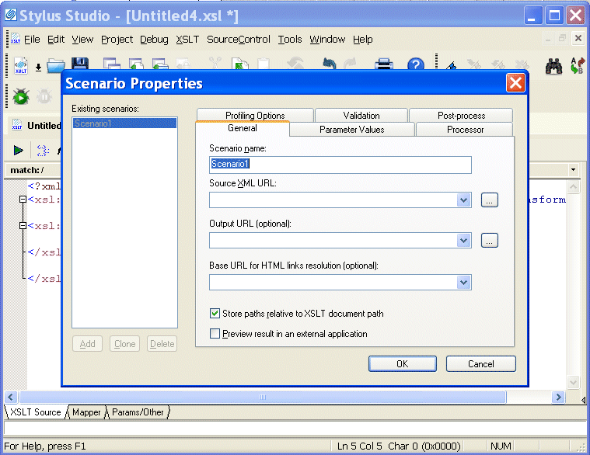
Task: Click the green Run arrow icon
Action: tap(19, 150)
